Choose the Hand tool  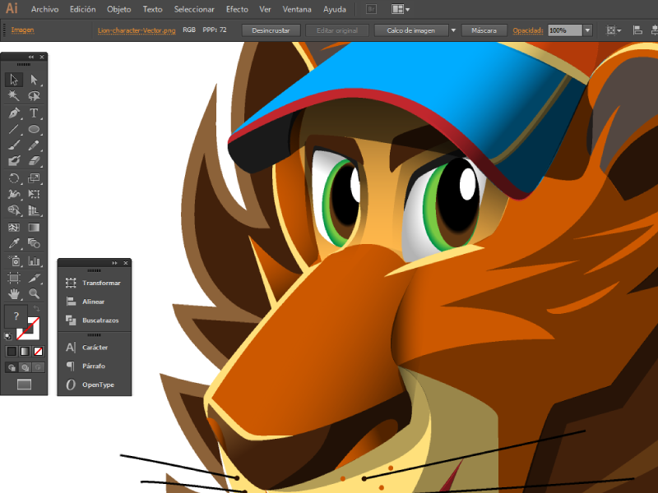[x=14, y=293]
